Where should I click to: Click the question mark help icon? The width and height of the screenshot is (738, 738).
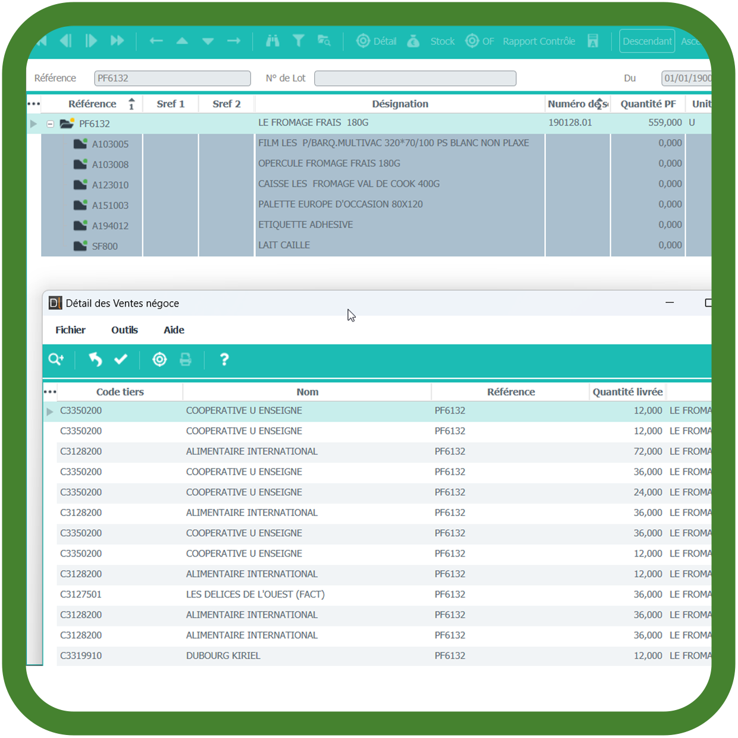pyautogui.click(x=224, y=359)
